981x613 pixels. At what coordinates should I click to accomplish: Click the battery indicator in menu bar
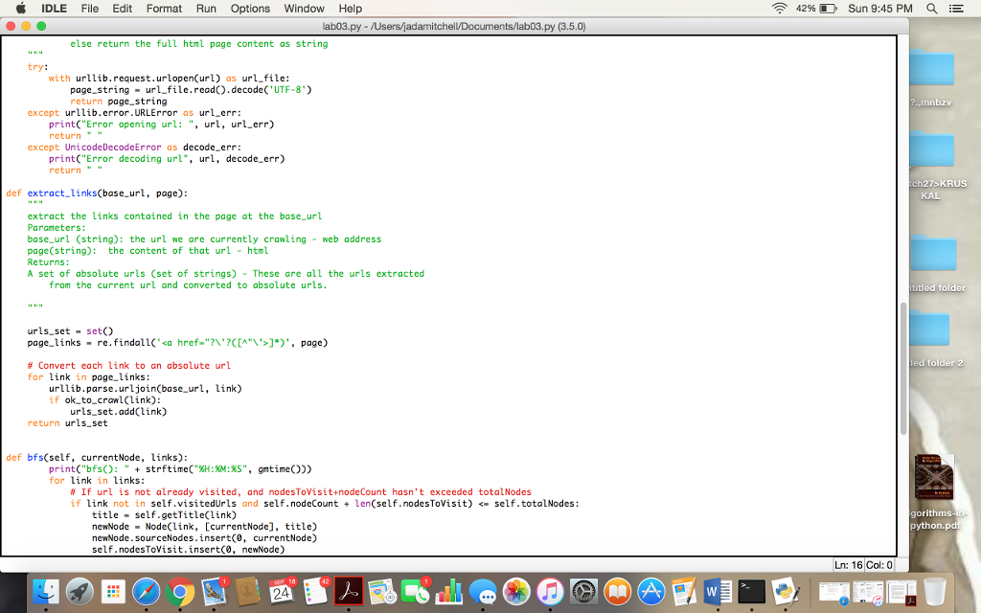click(x=827, y=8)
